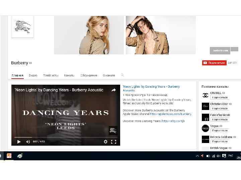Click the blonde model banner image
Viewport: 241px width, 180px height.
pyautogui.click(x=89, y=35)
